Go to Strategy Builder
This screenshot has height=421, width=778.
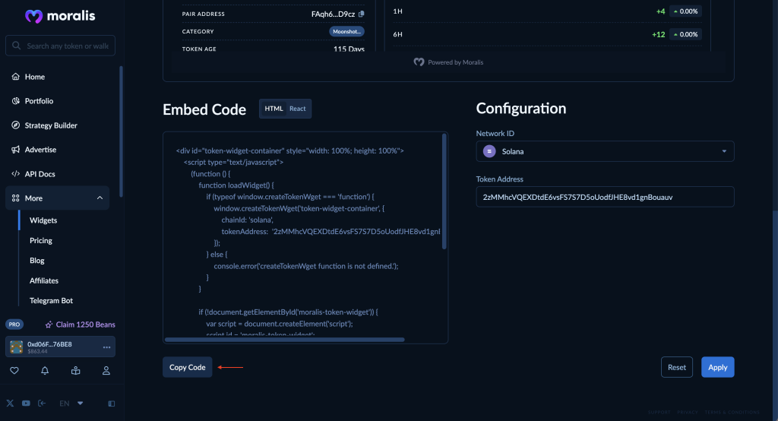51,125
